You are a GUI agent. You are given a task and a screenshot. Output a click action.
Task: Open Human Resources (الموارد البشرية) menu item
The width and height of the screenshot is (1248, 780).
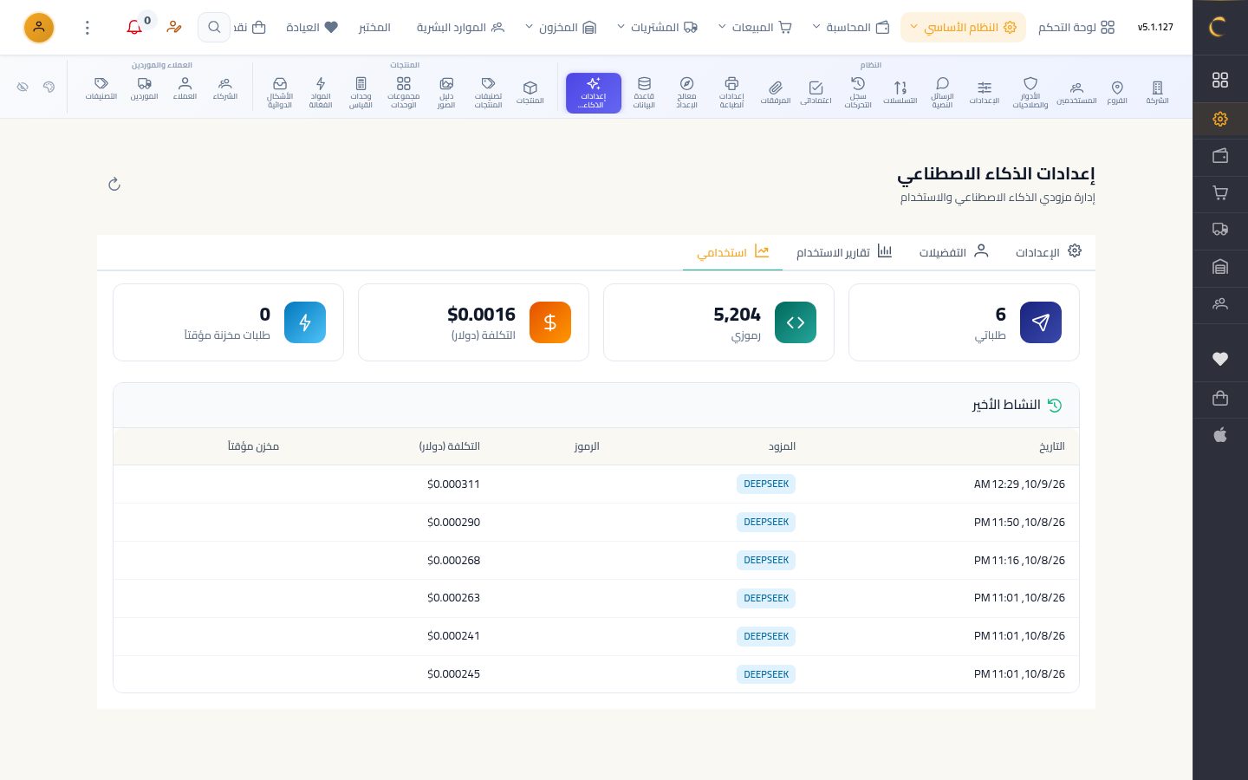click(460, 28)
